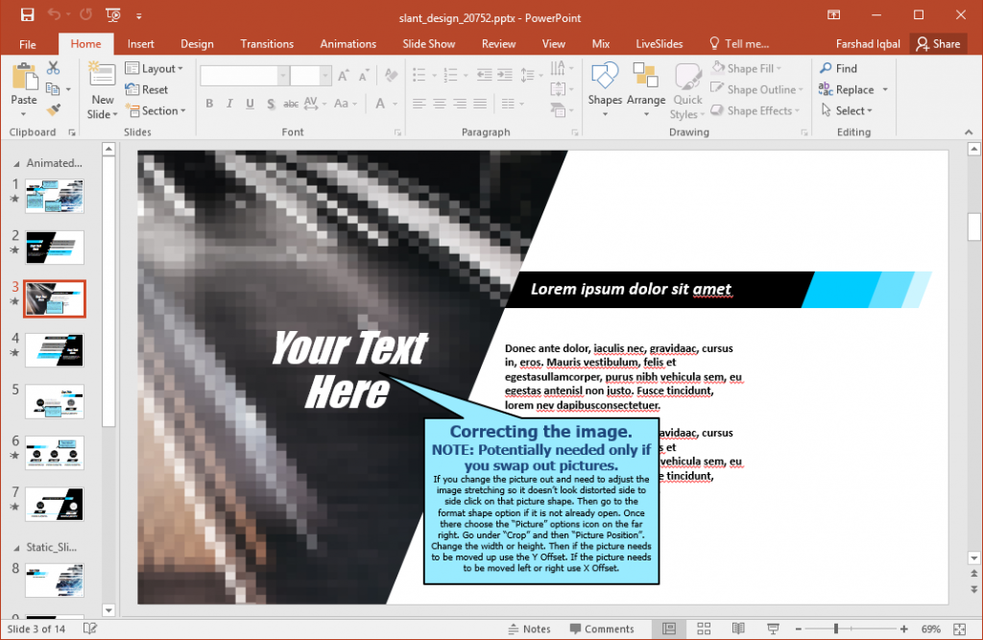Switch to Slide Sorter view icon
The height and width of the screenshot is (640, 983).
point(705,628)
